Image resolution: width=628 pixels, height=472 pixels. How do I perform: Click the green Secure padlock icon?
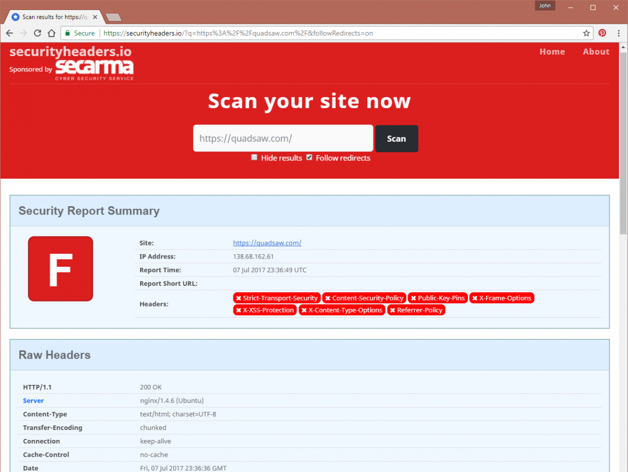[x=67, y=33]
